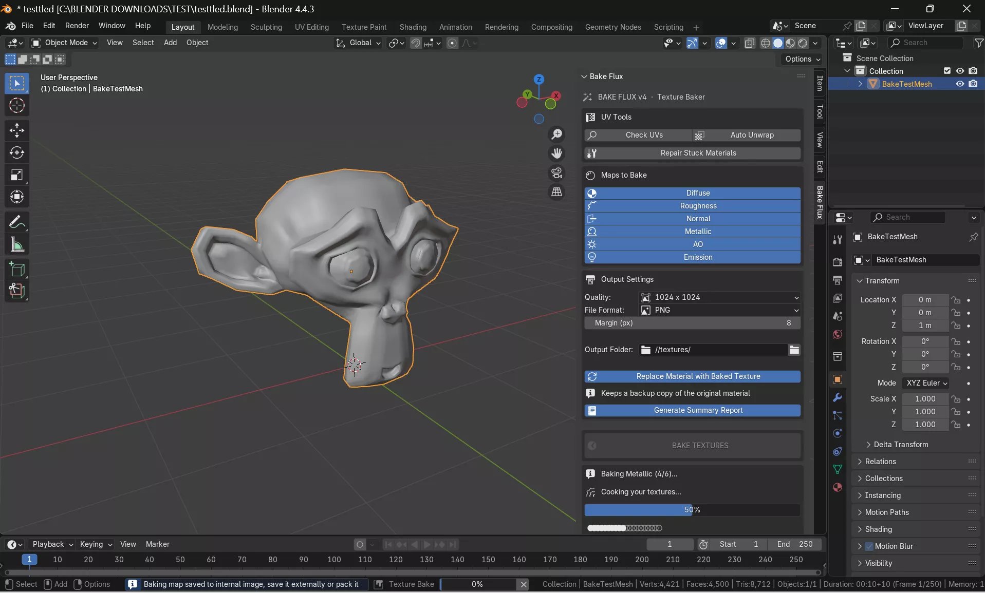Click the zoom magnifier viewport icon

coord(556,135)
